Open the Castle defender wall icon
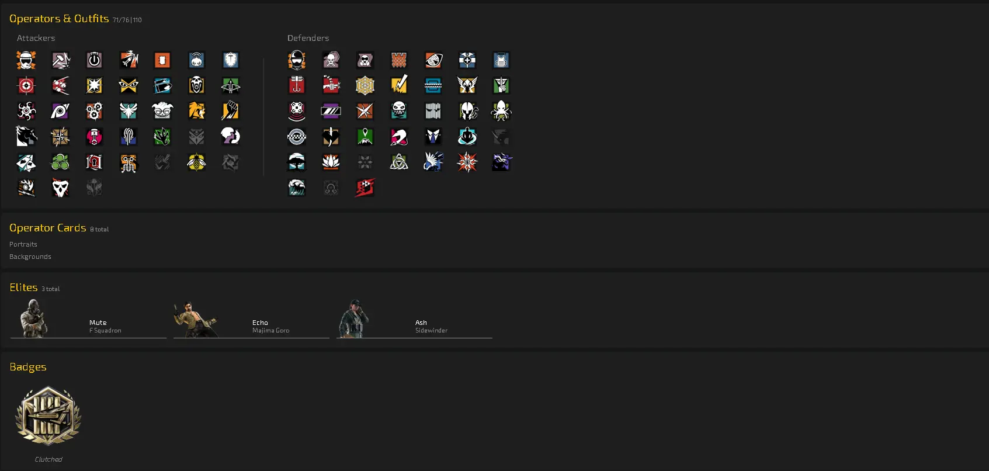The height and width of the screenshot is (471, 989). pyautogui.click(x=399, y=60)
